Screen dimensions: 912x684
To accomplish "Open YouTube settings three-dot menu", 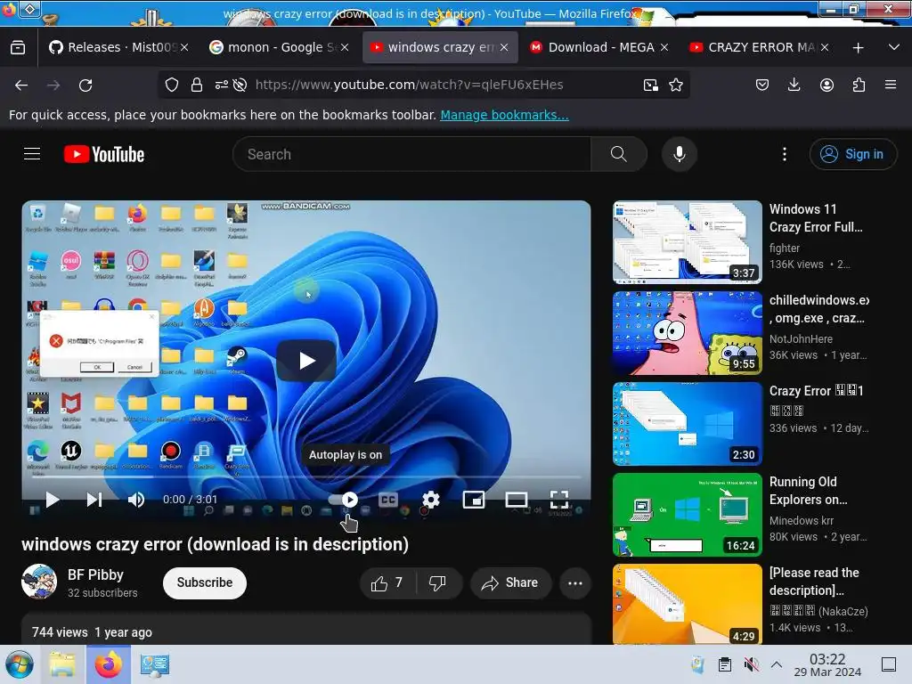I will click(785, 154).
